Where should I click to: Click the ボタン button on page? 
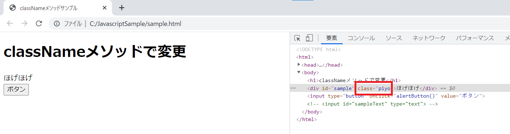pyautogui.click(x=16, y=90)
